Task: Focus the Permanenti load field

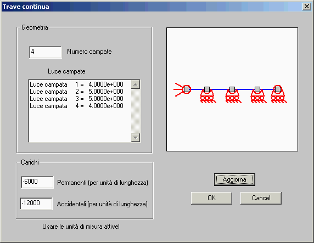Action: point(37,182)
